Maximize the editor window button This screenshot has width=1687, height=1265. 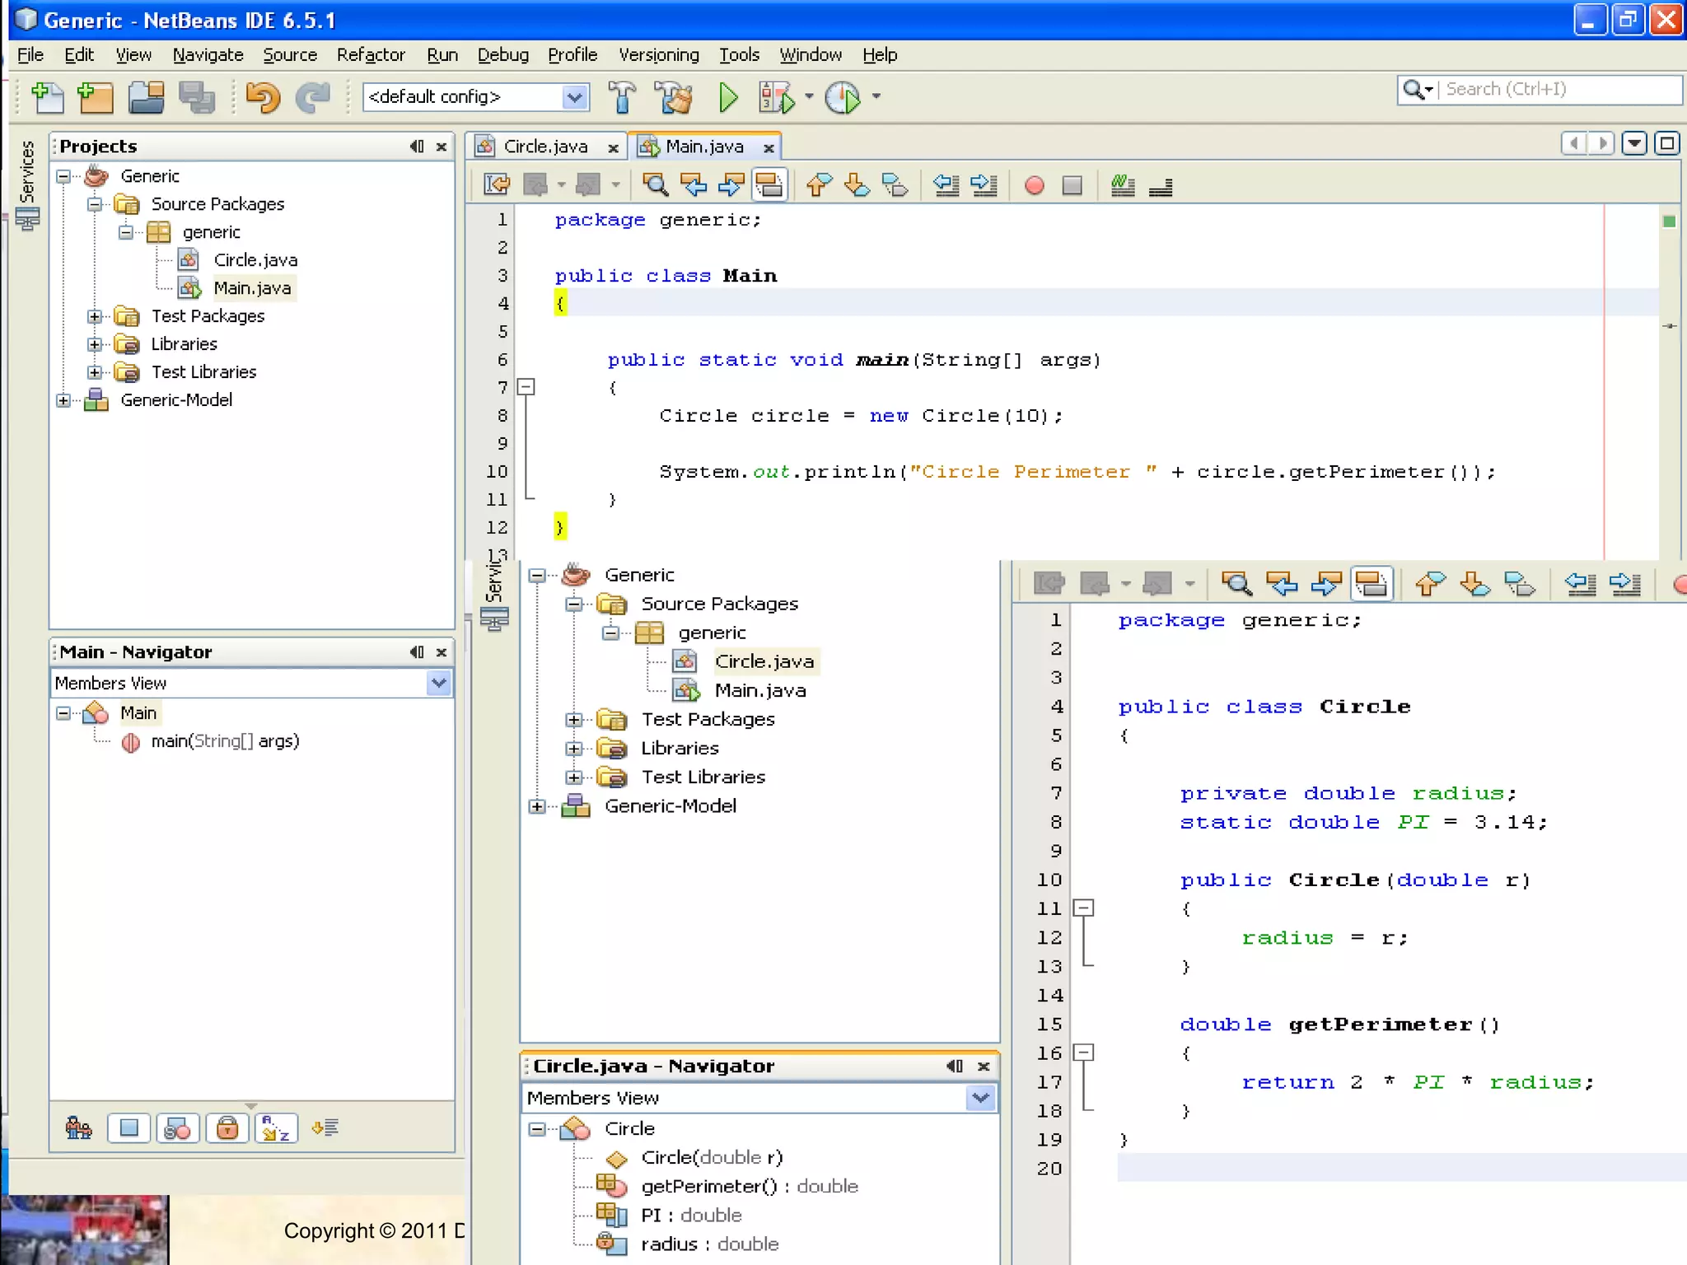tap(1667, 144)
